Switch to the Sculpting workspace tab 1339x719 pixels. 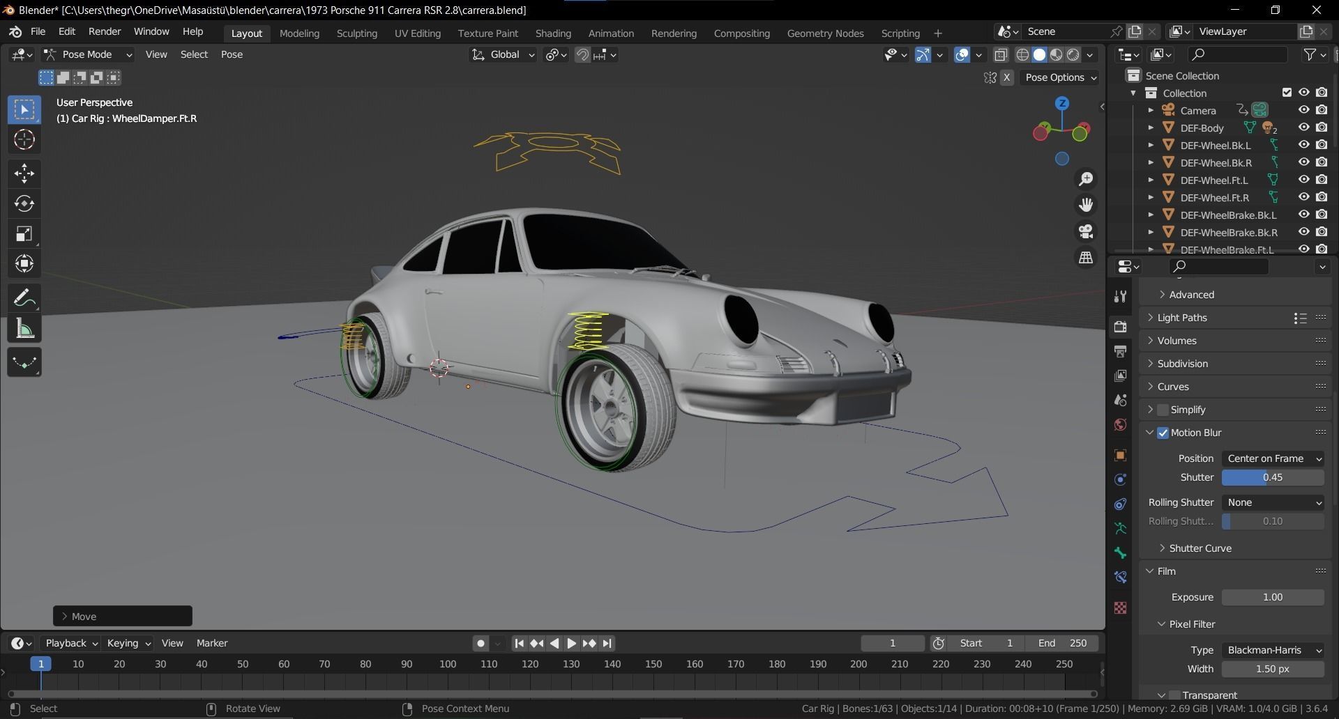tap(356, 33)
